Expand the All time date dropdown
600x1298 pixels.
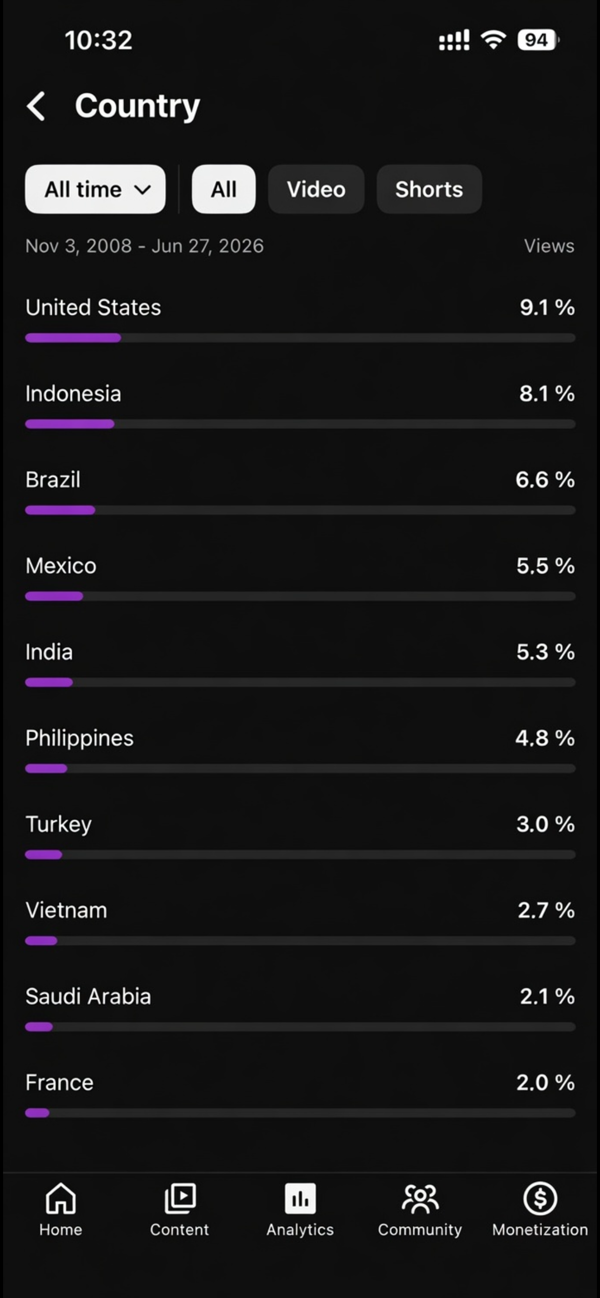[95, 189]
